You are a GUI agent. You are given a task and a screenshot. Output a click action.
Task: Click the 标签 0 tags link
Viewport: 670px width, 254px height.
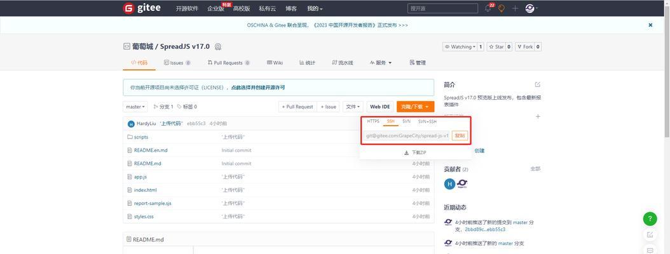pos(187,107)
